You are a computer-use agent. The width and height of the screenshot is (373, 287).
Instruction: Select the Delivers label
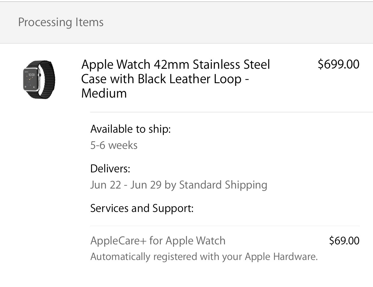[110, 168]
